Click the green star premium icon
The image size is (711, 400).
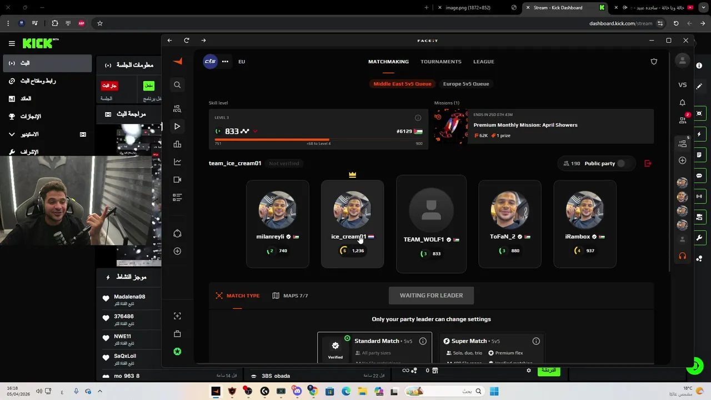tap(177, 352)
